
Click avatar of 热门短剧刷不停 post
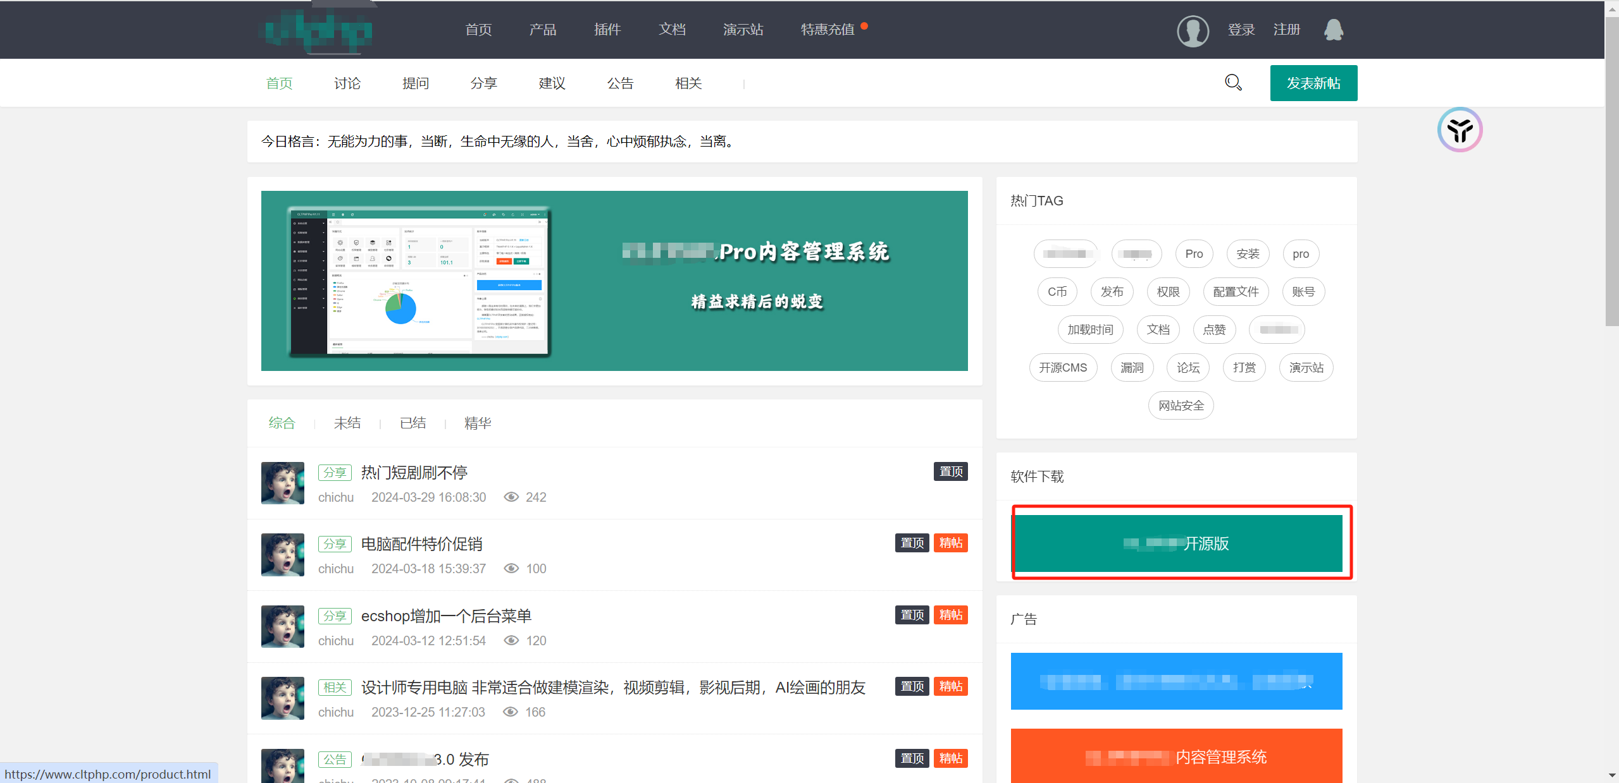[282, 483]
